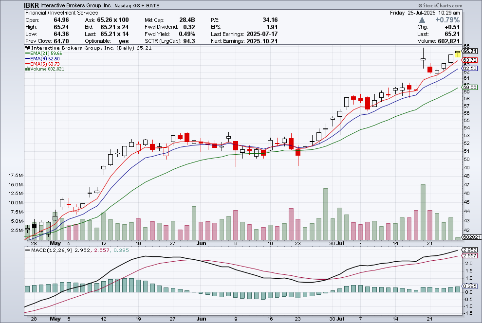The image size is (482, 323).
Task: Click the header 'Volume: 602,821' reading
Action: 439,41
